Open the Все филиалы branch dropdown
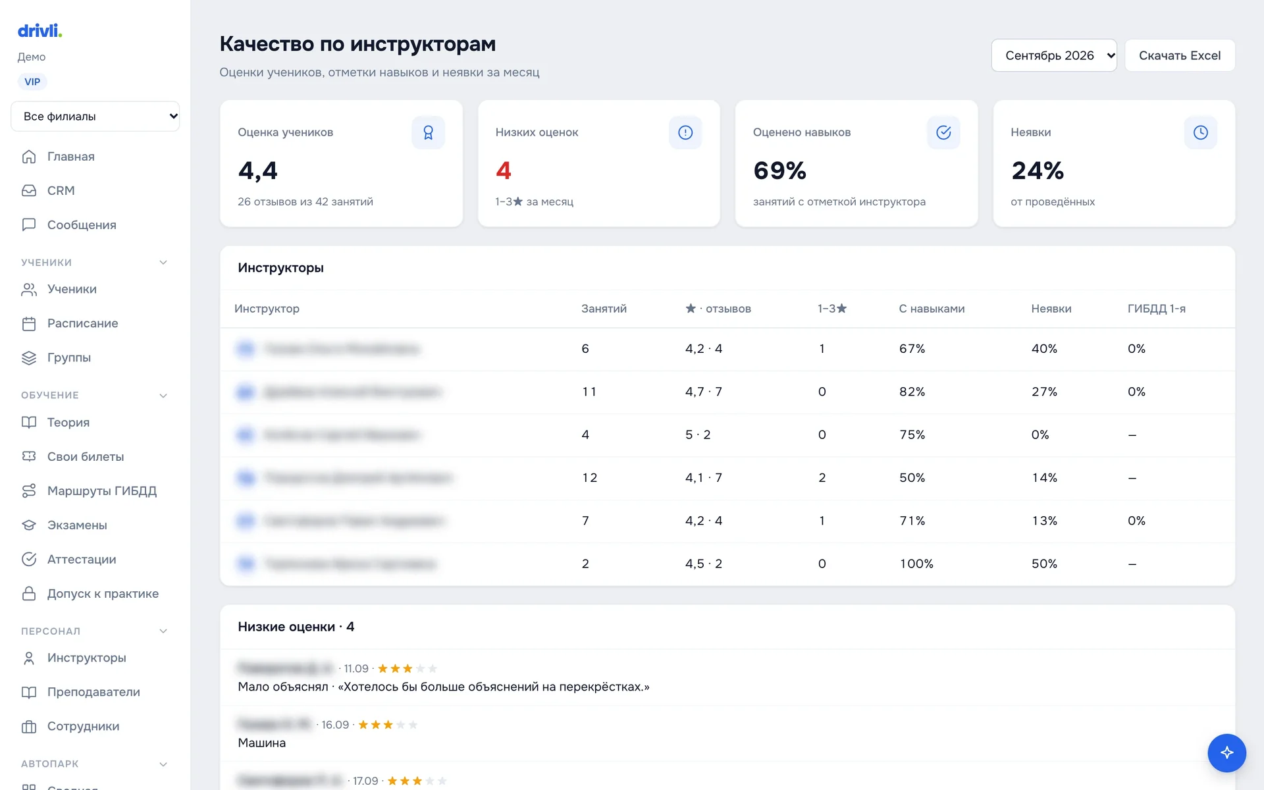Image resolution: width=1264 pixels, height=790 pixels. [x=95, y=117]
